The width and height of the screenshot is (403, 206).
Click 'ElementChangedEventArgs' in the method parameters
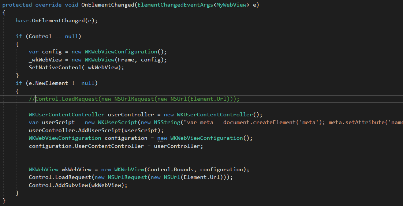175,5
